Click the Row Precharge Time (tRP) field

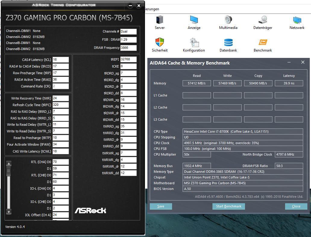tap(61, 73)
